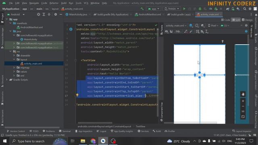Click Clear All Constraints icon
This screenshot has height=145, width=258.
click(186, 31)
